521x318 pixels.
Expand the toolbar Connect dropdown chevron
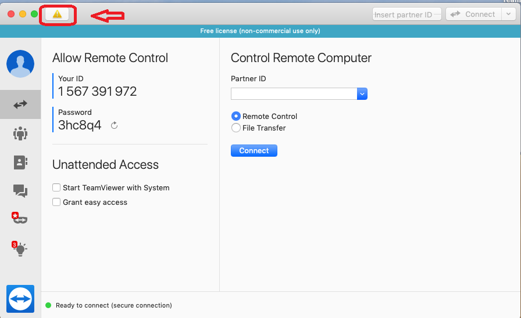pos(508,15)
